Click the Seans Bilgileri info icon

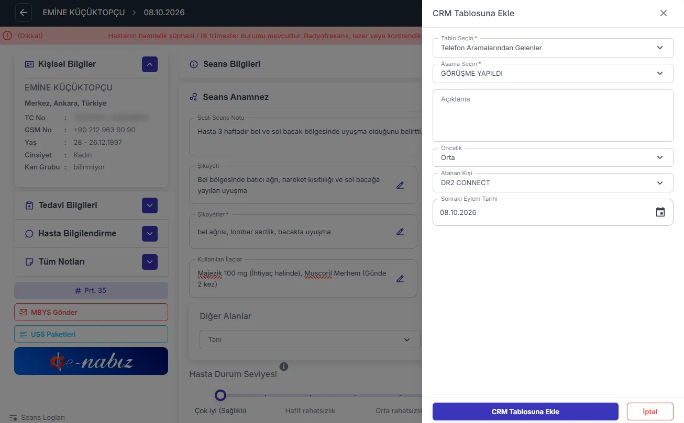click(x=193, y=64)
